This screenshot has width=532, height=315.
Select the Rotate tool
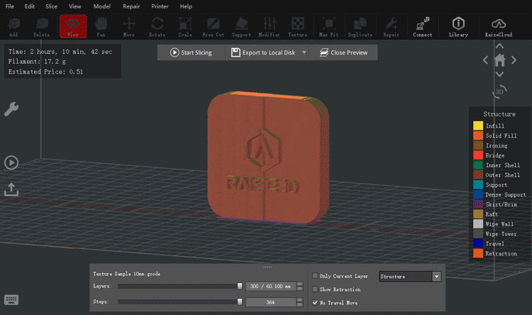point(157,27)
